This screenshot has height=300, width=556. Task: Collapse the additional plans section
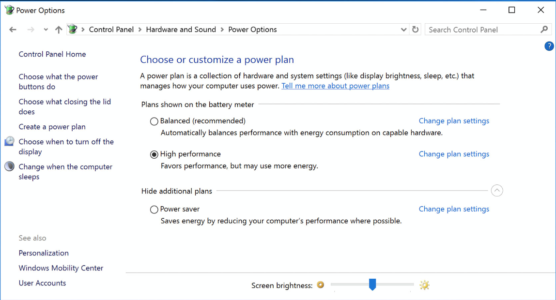496,191
